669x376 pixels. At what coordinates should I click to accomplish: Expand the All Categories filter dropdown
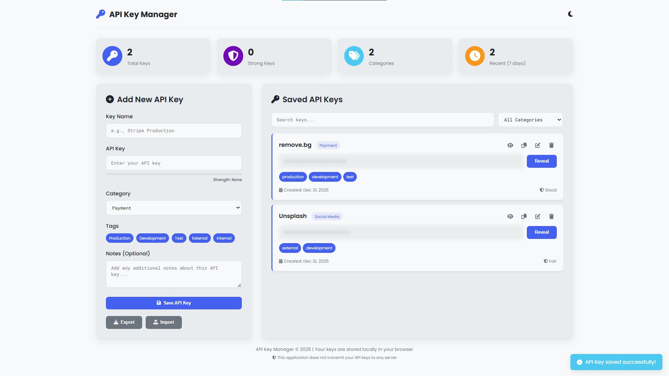tap(530, 120)
